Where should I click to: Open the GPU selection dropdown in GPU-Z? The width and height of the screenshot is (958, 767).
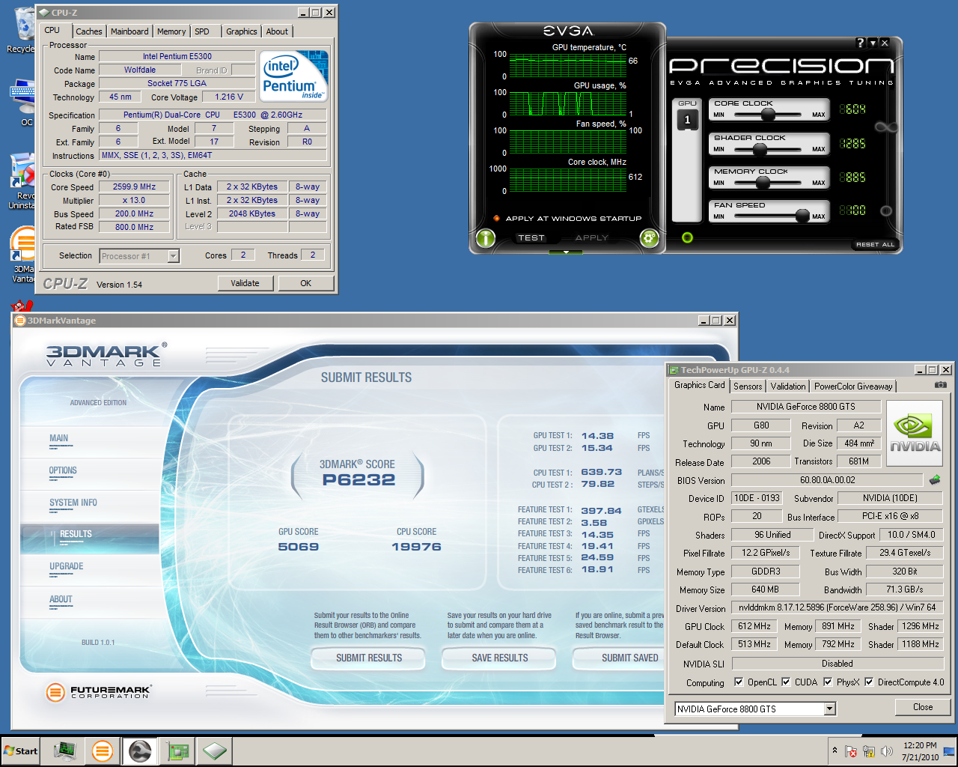pos(829,709)
